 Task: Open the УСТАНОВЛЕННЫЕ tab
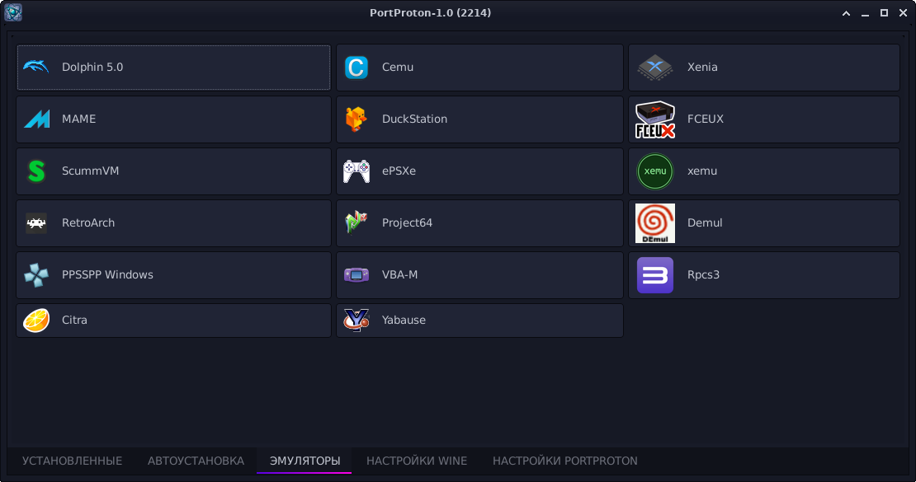[x=73, y=461]
